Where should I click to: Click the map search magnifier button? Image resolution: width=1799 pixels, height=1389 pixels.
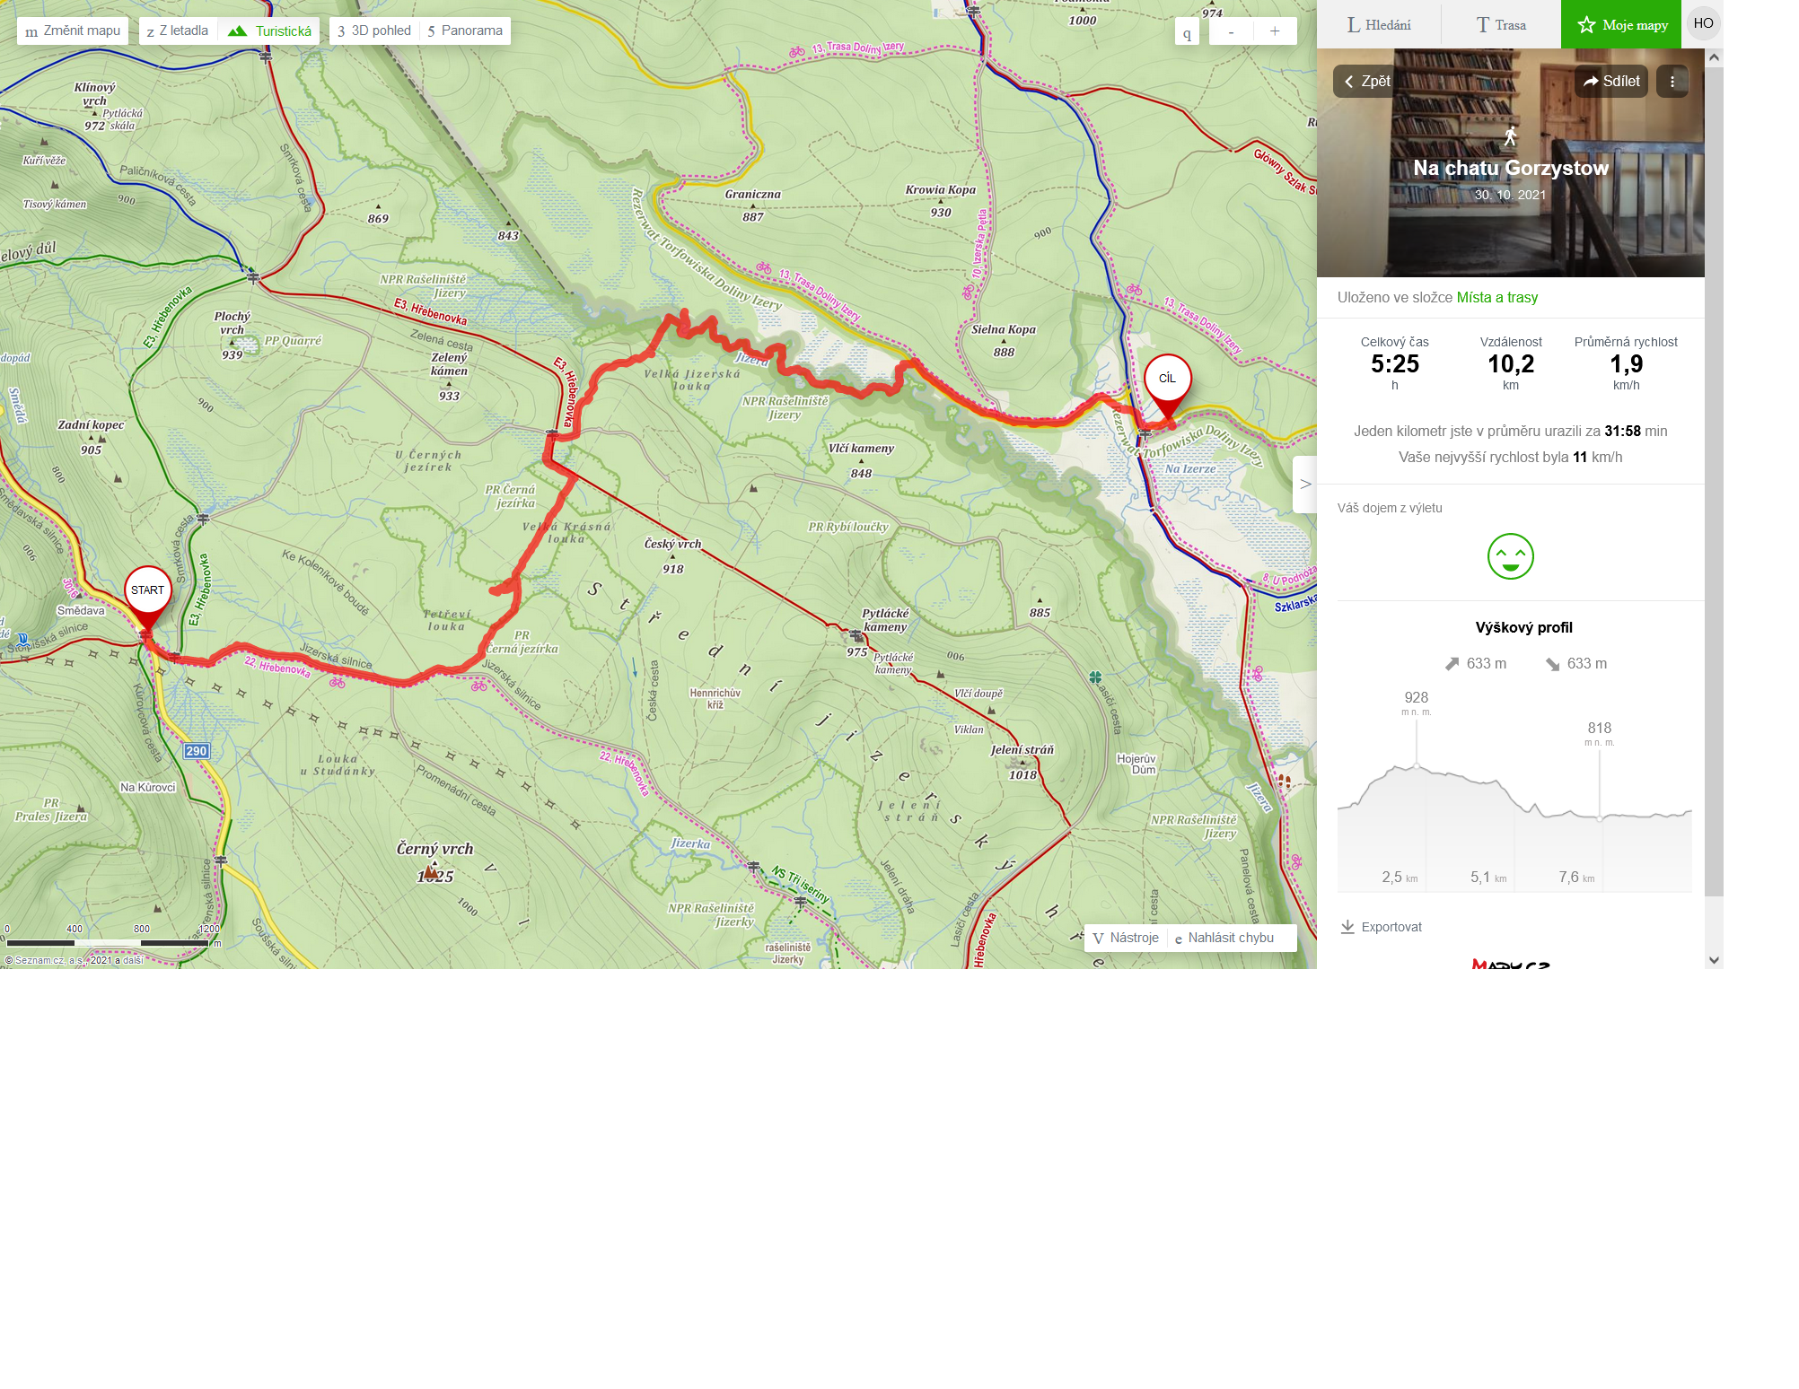tap(1187, 32)
